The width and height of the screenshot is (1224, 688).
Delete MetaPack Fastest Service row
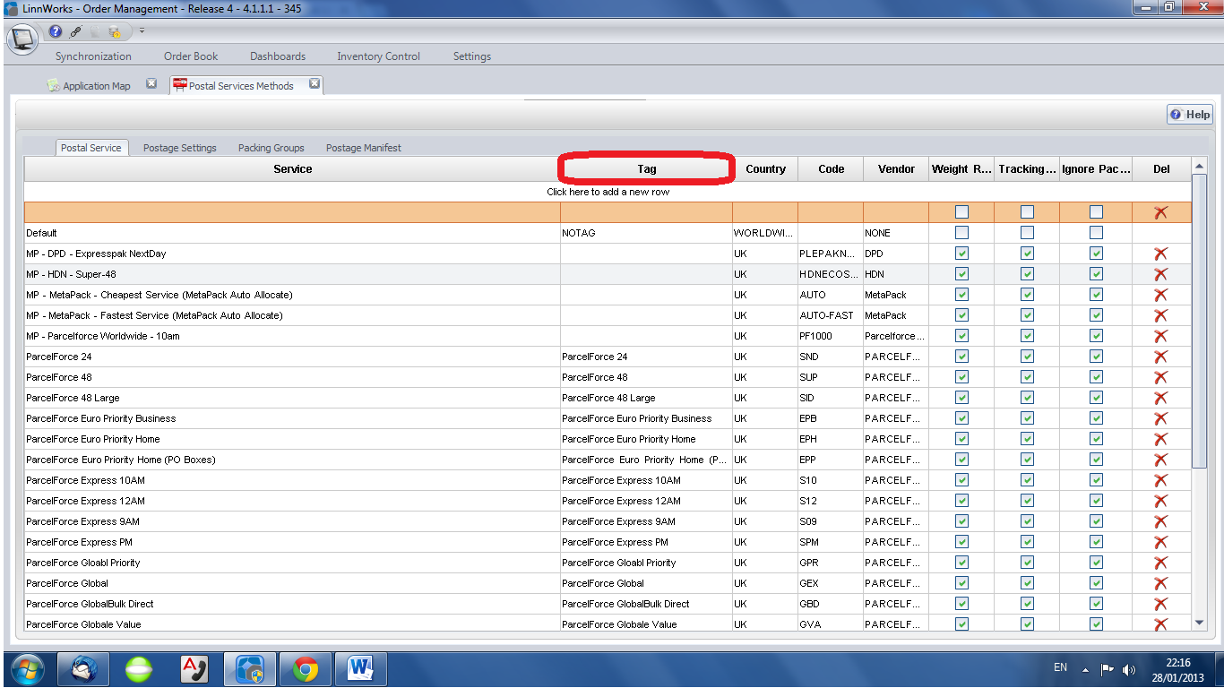[1161, 315]
